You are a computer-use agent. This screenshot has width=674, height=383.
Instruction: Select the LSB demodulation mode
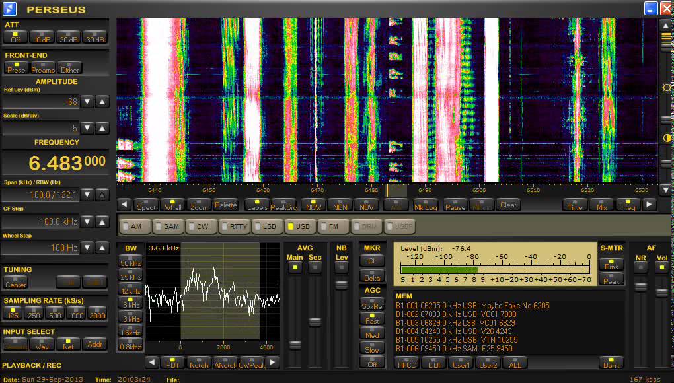click(x=268, y=226)
